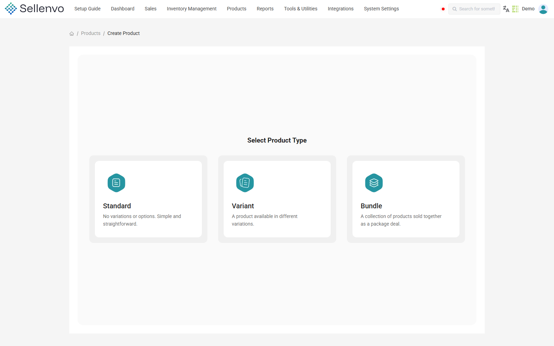Screen dimensions: 554x346
Task: Choose the Bundle product type title
Action: coord(371,206)
